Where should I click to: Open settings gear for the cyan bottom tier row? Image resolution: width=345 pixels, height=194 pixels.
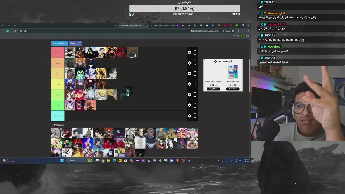(190, 116)
